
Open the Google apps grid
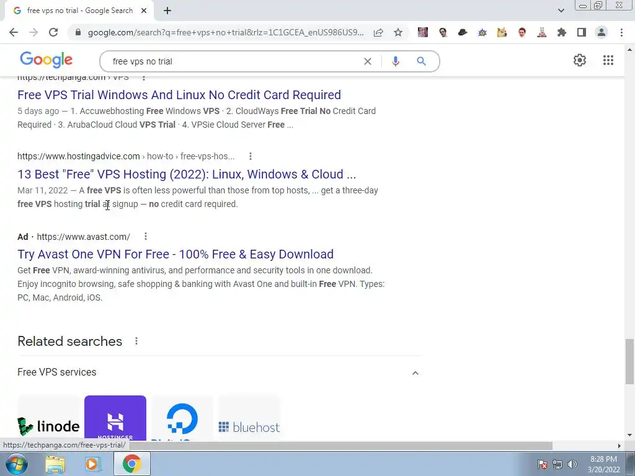click(x=608, y=60)
